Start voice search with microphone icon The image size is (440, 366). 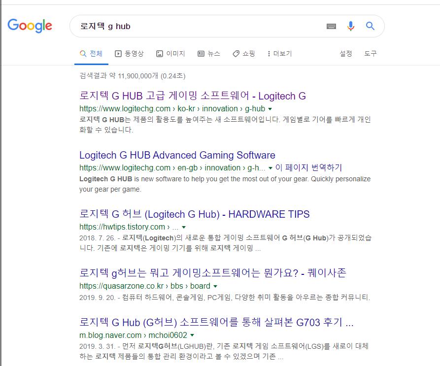click(350, 26)
